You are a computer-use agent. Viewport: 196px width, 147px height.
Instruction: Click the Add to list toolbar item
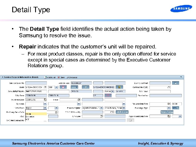coord(50,77)
